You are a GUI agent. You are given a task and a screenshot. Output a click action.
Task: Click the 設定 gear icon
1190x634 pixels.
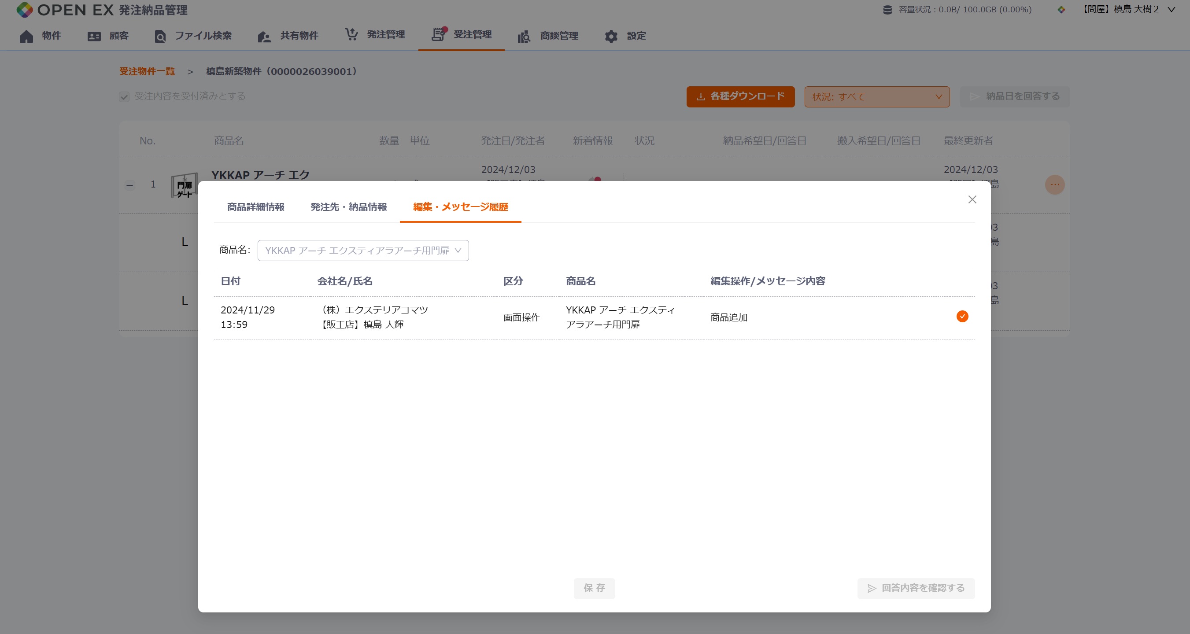click(611, 36)
